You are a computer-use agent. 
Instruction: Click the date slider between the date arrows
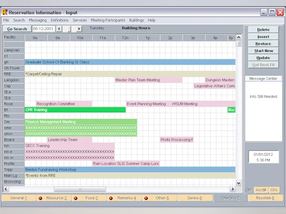click(69, 29)
